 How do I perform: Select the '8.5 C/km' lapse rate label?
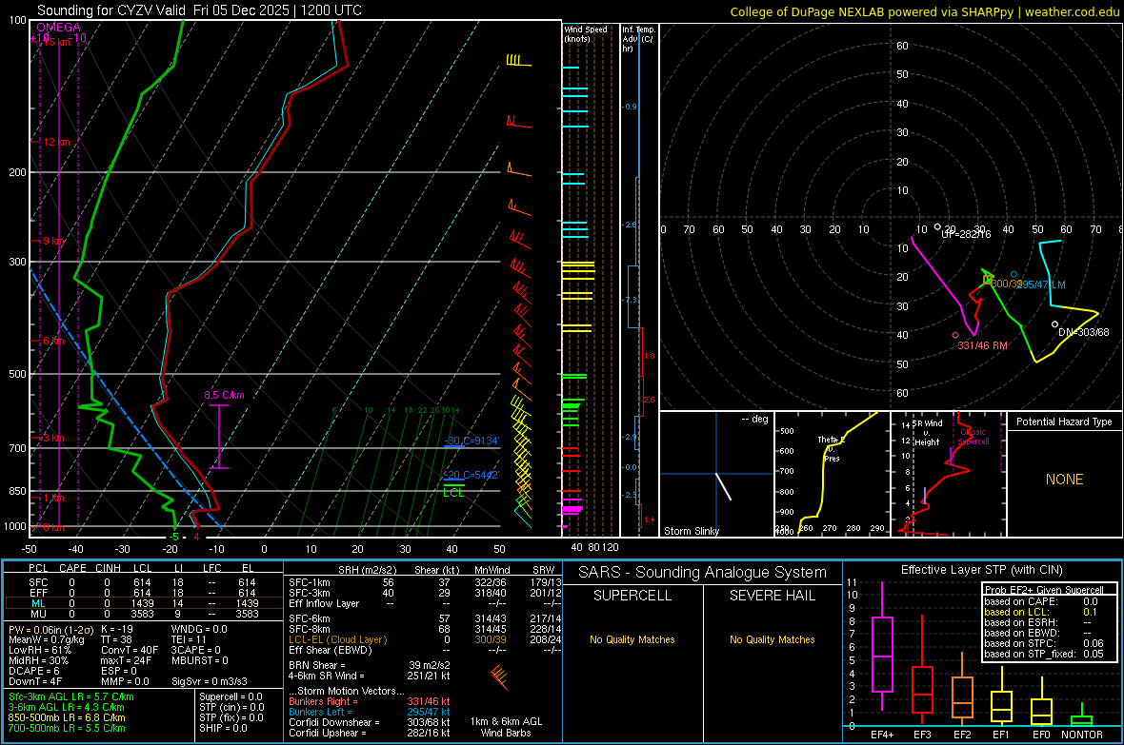[x=224, y=395]
